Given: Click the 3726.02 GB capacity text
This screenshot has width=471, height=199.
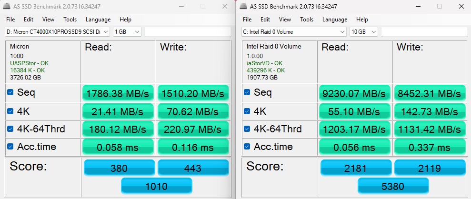Looking at the screenshot, I should [26, 78].
